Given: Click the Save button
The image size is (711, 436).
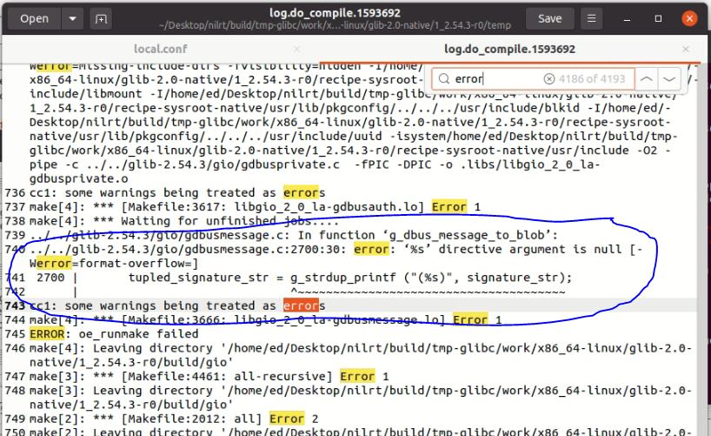Looking at the screenshot, I should (x=549, y=18).
